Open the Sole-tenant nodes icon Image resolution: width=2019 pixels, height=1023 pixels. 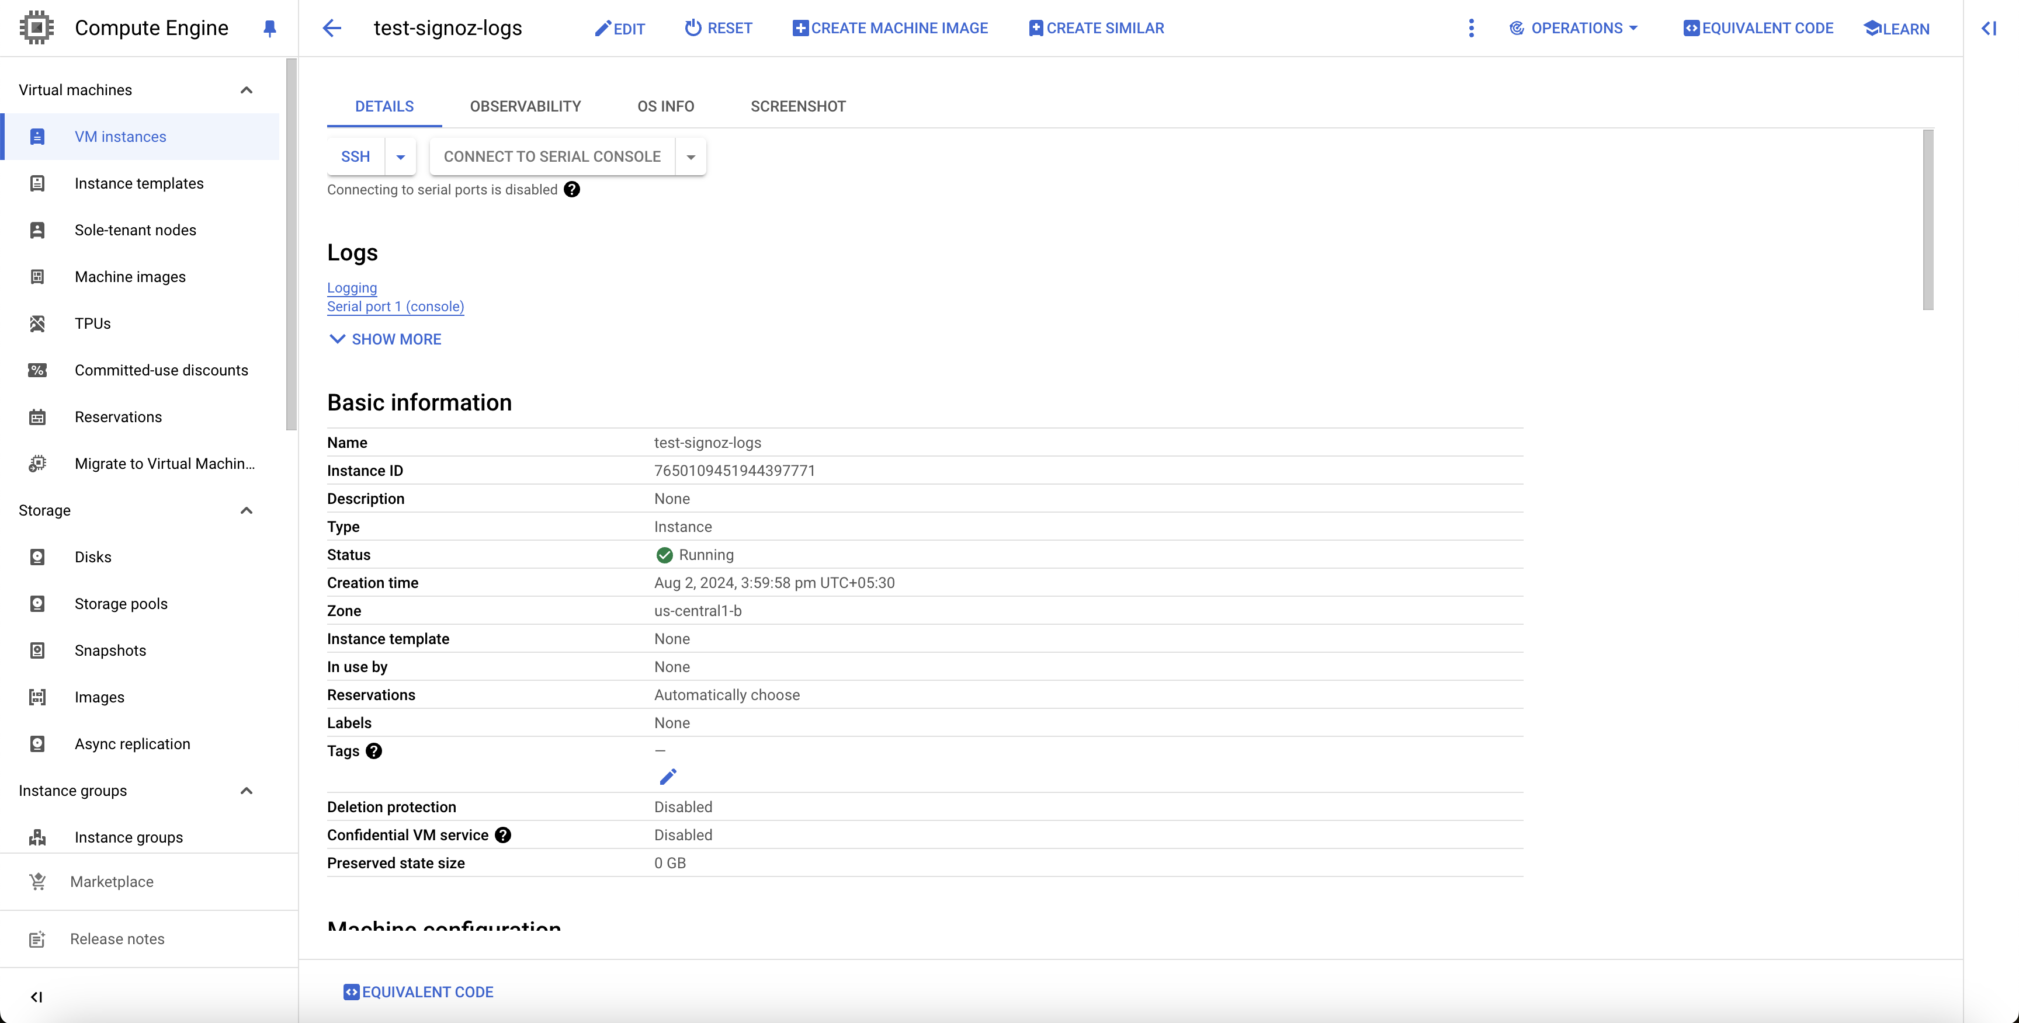[x=37, y=229]
